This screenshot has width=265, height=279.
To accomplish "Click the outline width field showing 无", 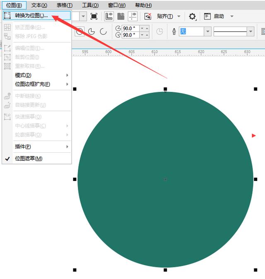I will [x=191, y=31].
